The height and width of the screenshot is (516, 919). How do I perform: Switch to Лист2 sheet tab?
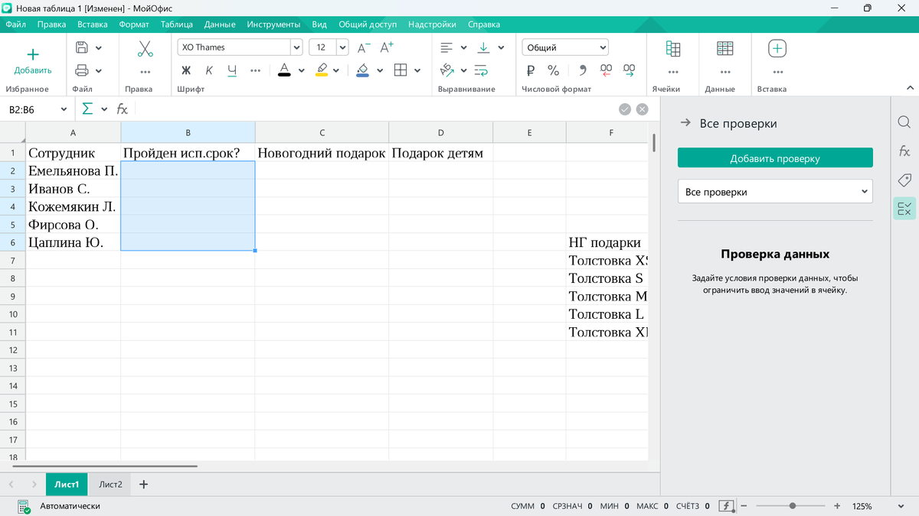tap(110, 484)
